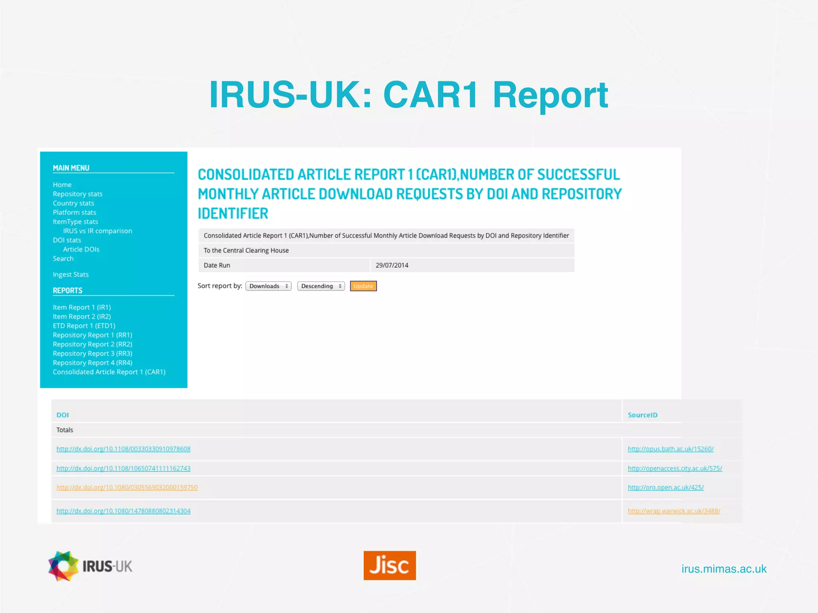
Task: Open DOI link ending 00330330910978608
Action: point(123,449)
